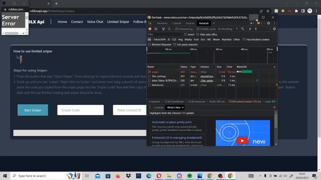Open Voice Chat navigation link

(95, 21)
